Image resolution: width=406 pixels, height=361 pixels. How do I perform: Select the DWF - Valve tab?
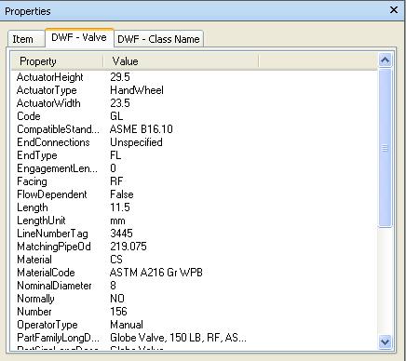79,37
